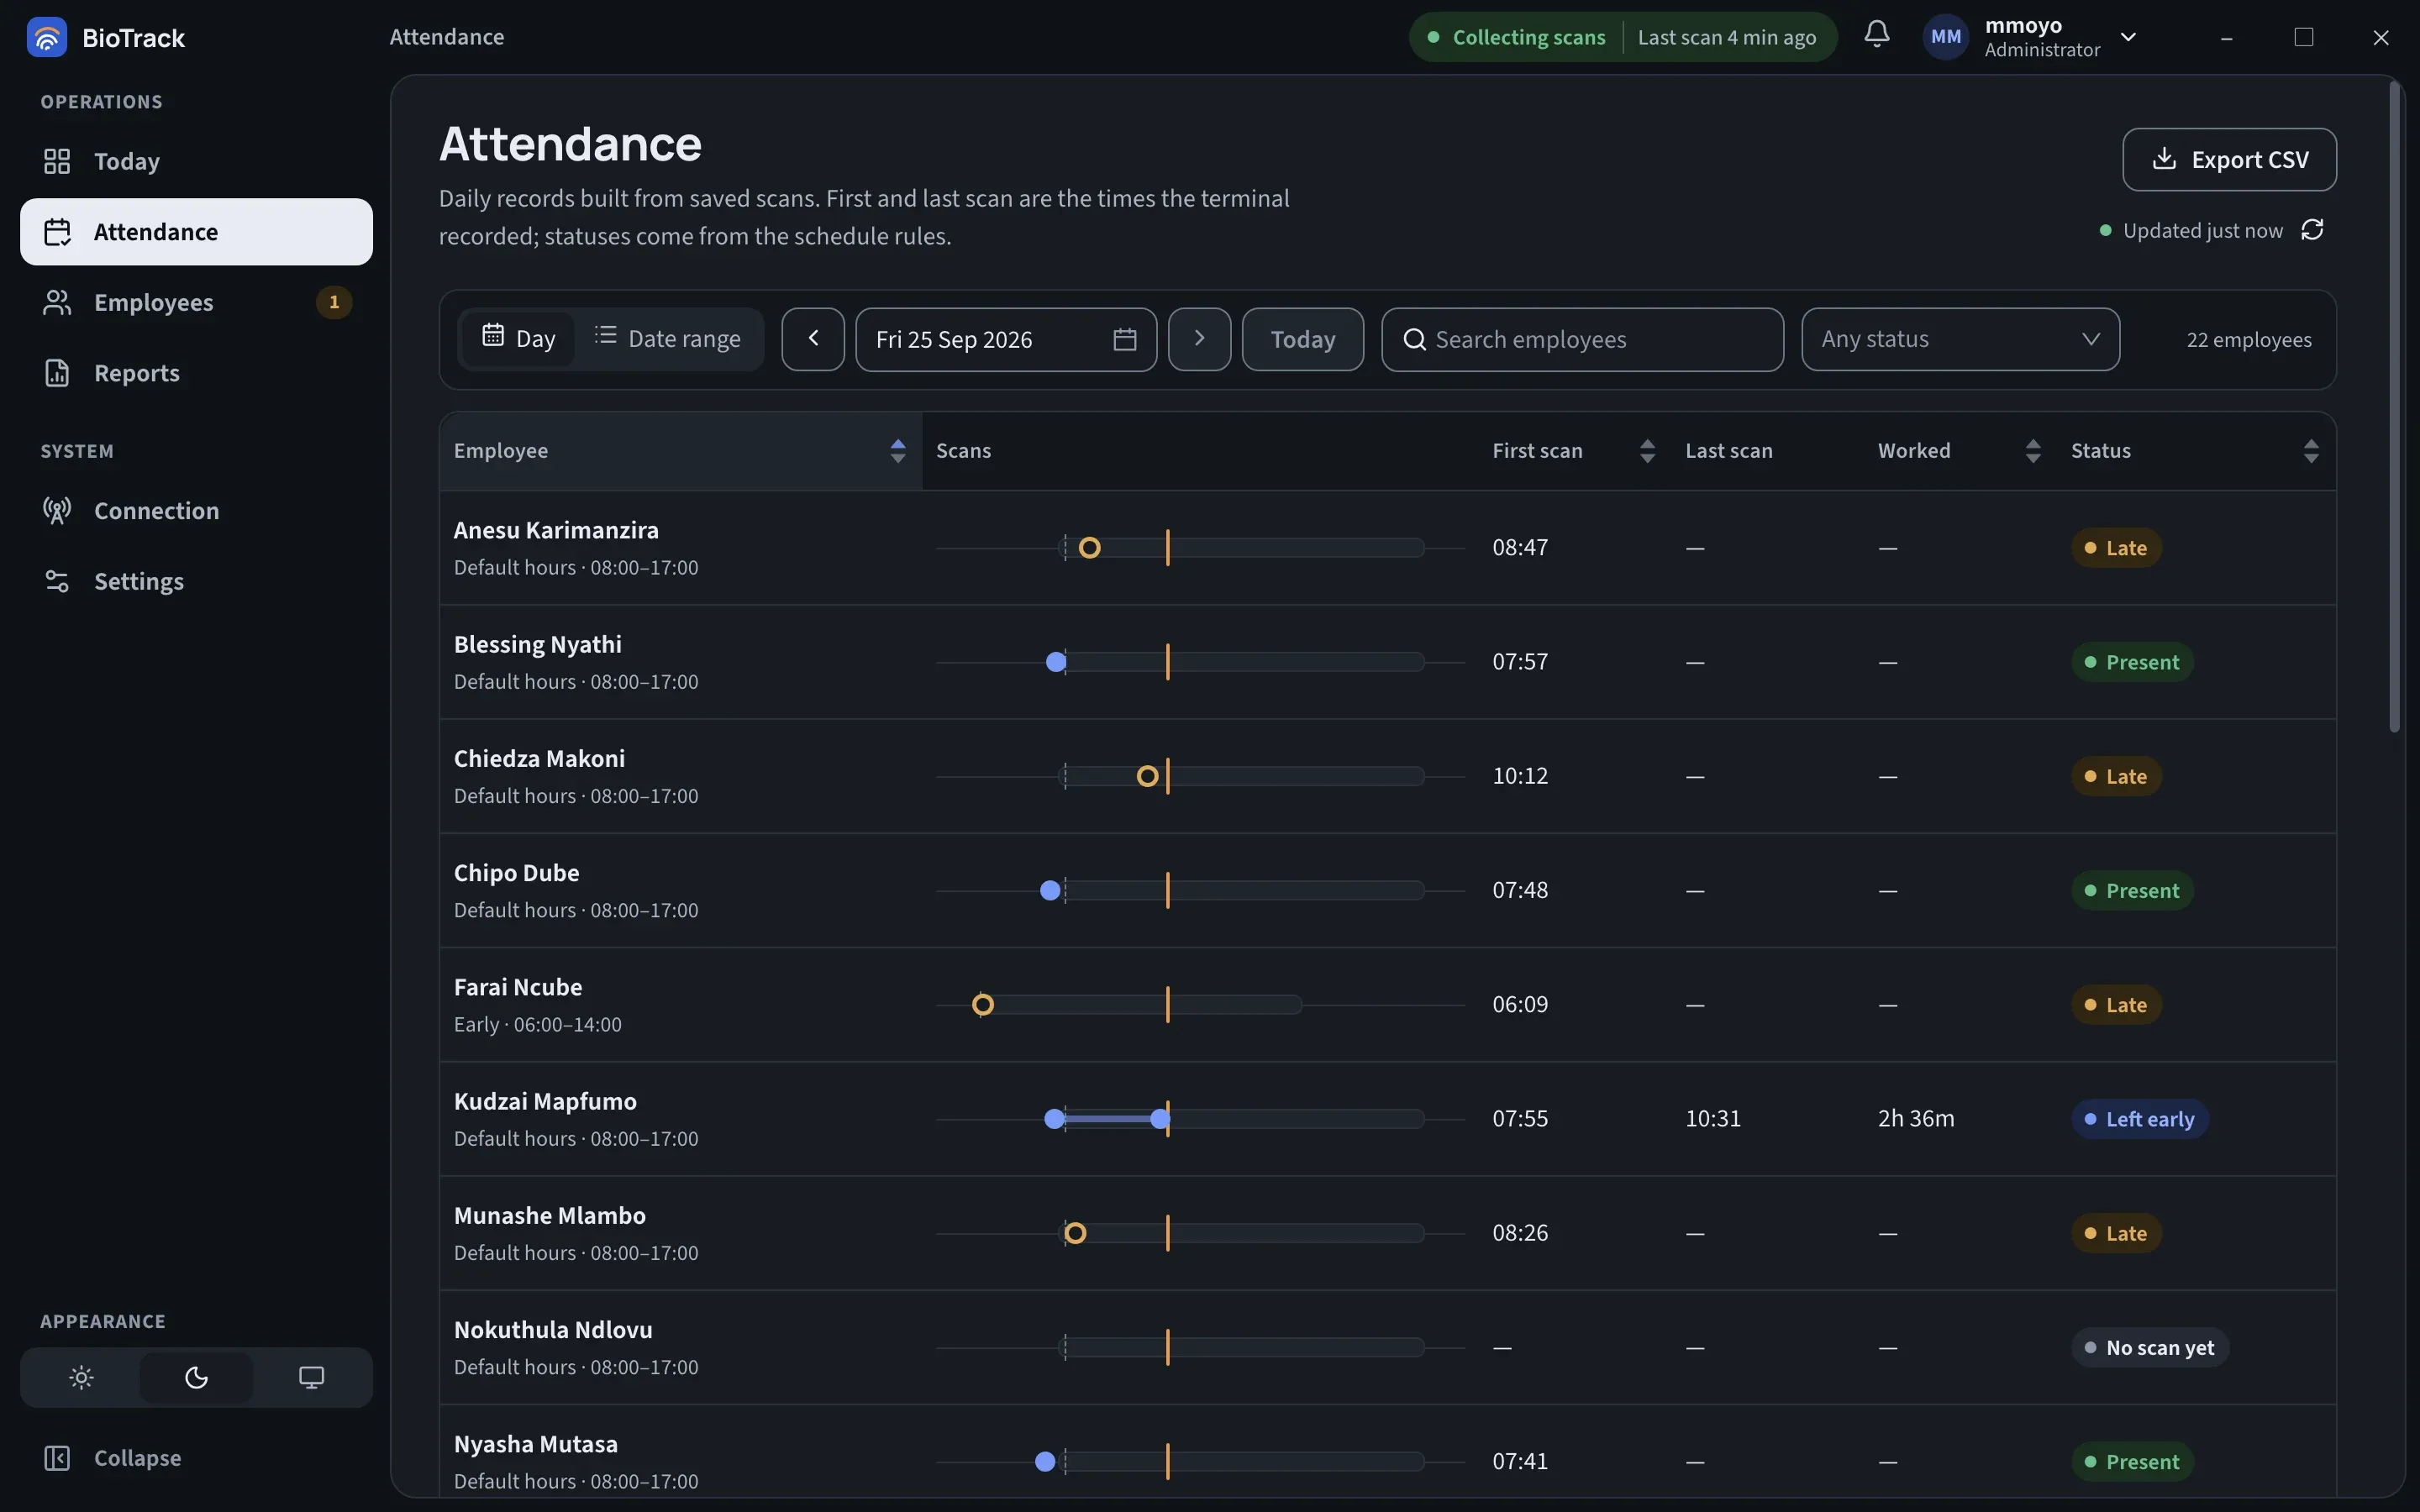Click Anesu Karimanzira's late scan marker
2420x1512 pixels.
1090,548
